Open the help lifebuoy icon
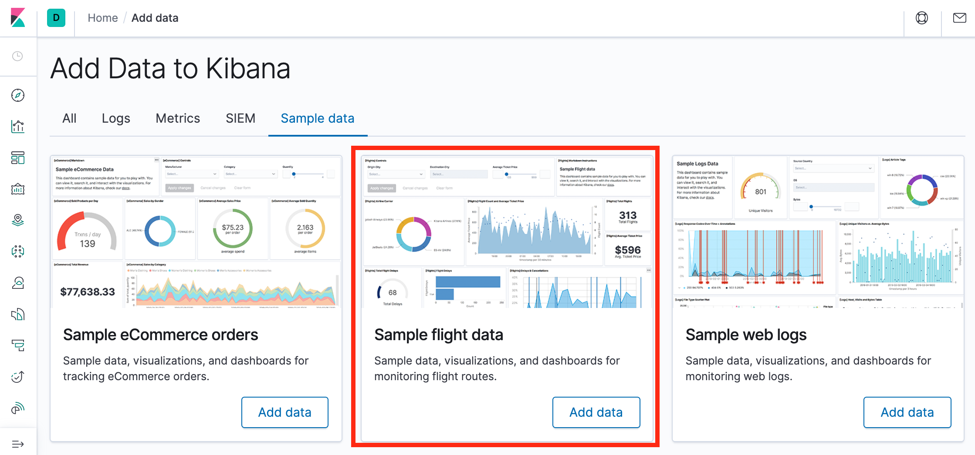The height and width of the screenshot is (455, 975). pyautogui.click(x=922, y=18)
